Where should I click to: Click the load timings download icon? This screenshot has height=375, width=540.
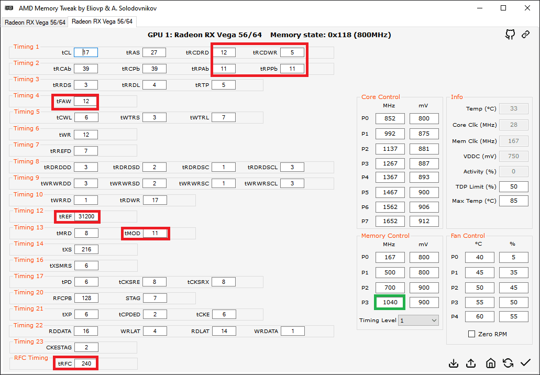click(x=454, y=363)
